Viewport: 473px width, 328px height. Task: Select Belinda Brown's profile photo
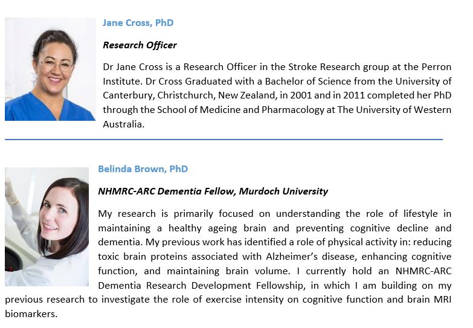click(47, 227)
